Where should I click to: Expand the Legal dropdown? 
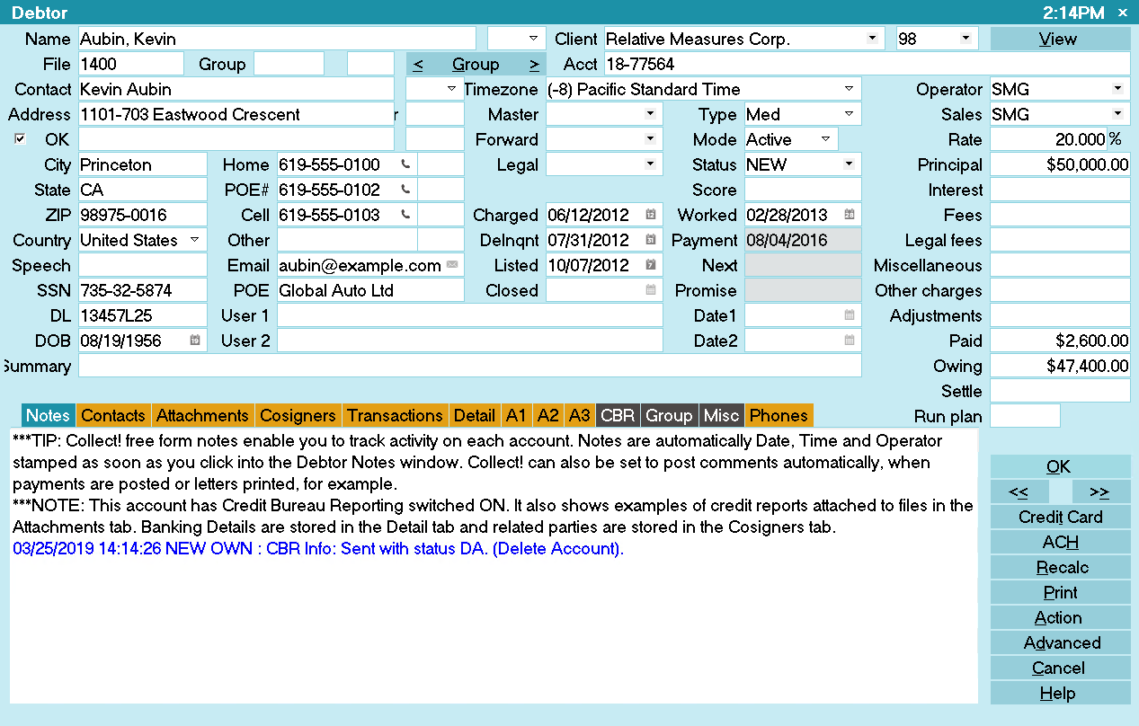click(651, 164)
